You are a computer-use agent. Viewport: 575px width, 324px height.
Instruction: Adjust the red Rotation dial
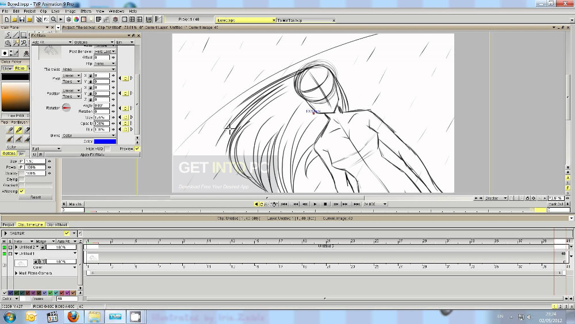coord(66,108)
